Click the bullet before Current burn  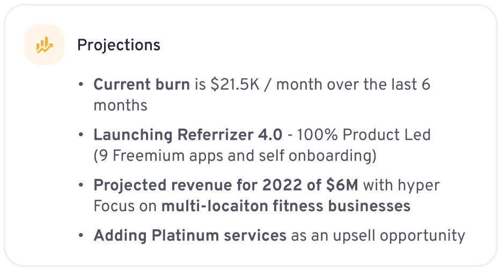click(x=81, y=85)
